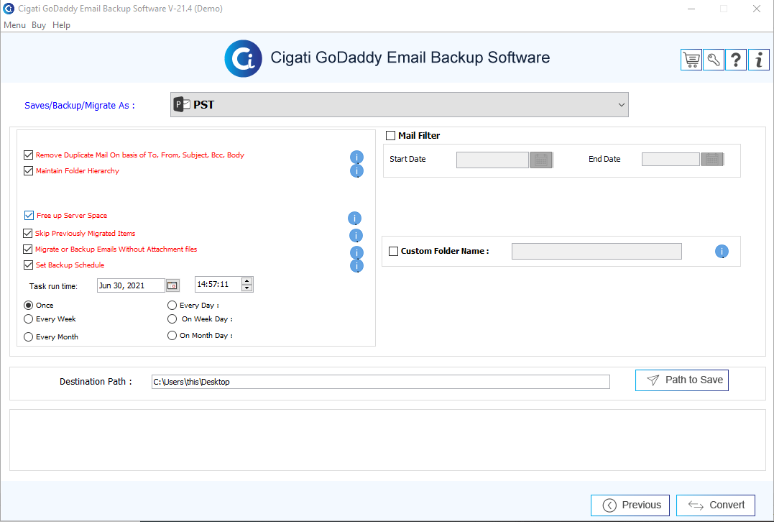Screen dimensions: 774x522
Task: Click the End Date calendar icon
Action: [x=711, y=160]
